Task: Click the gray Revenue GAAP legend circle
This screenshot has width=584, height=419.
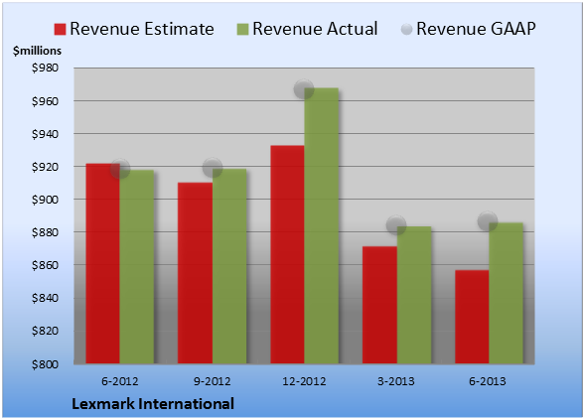Action: pyautogui.click(x=406, y=29)
